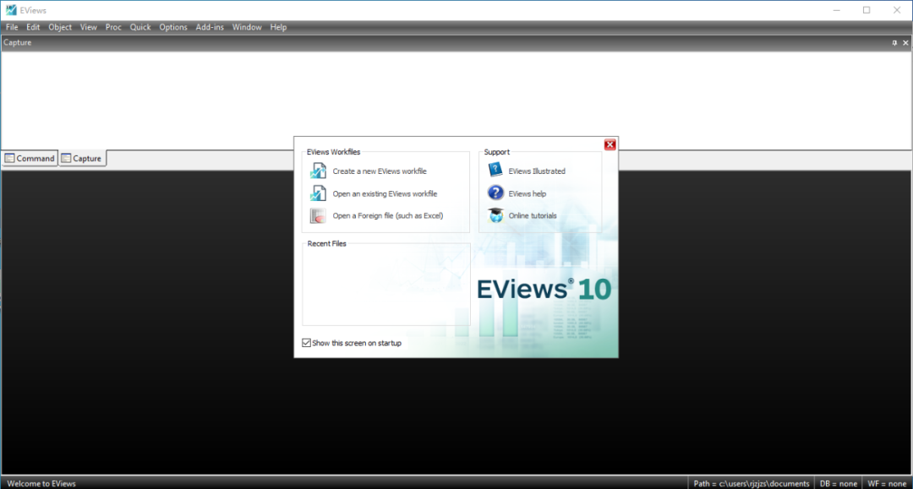Click the DB = none status field
Screen dimensions: 913x489
tap(839, 483)
